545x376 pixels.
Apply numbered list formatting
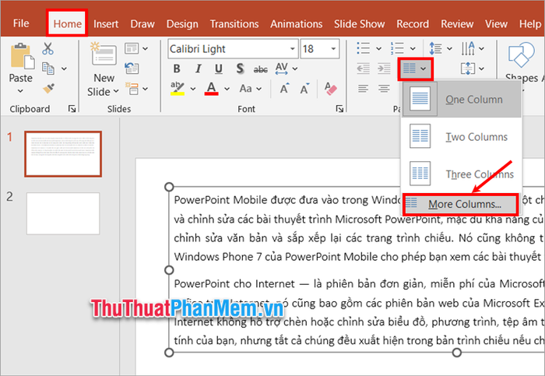(397, 48)
